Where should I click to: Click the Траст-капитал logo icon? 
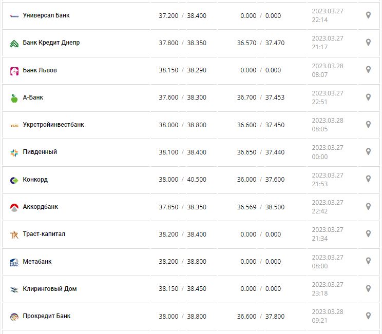(x=14, y=235)
